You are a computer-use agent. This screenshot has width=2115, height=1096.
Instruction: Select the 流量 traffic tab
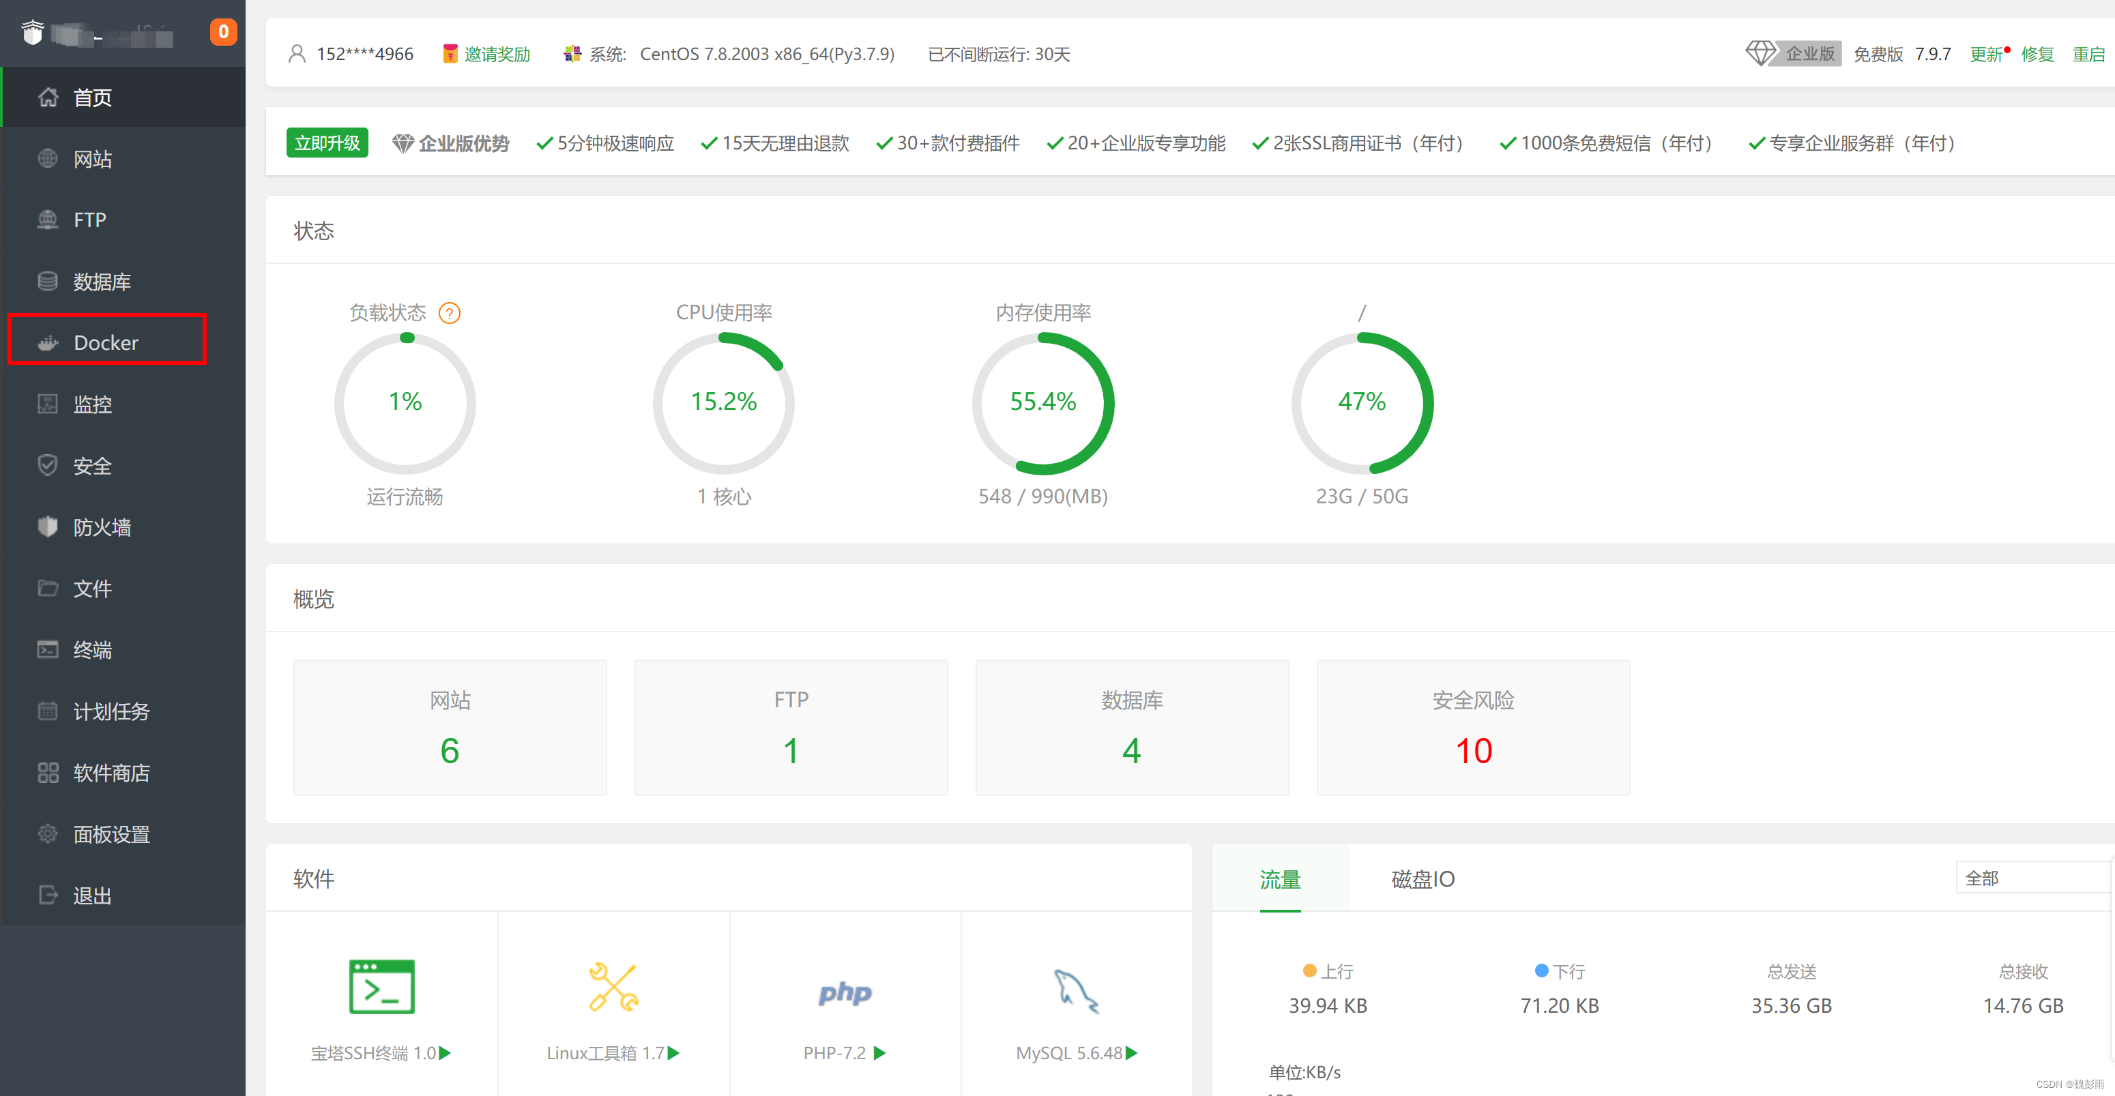[x=1280, y=879]
